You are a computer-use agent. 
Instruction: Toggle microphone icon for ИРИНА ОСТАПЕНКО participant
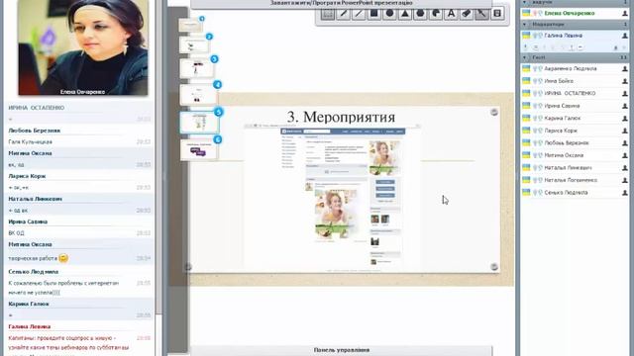point(535,93)
